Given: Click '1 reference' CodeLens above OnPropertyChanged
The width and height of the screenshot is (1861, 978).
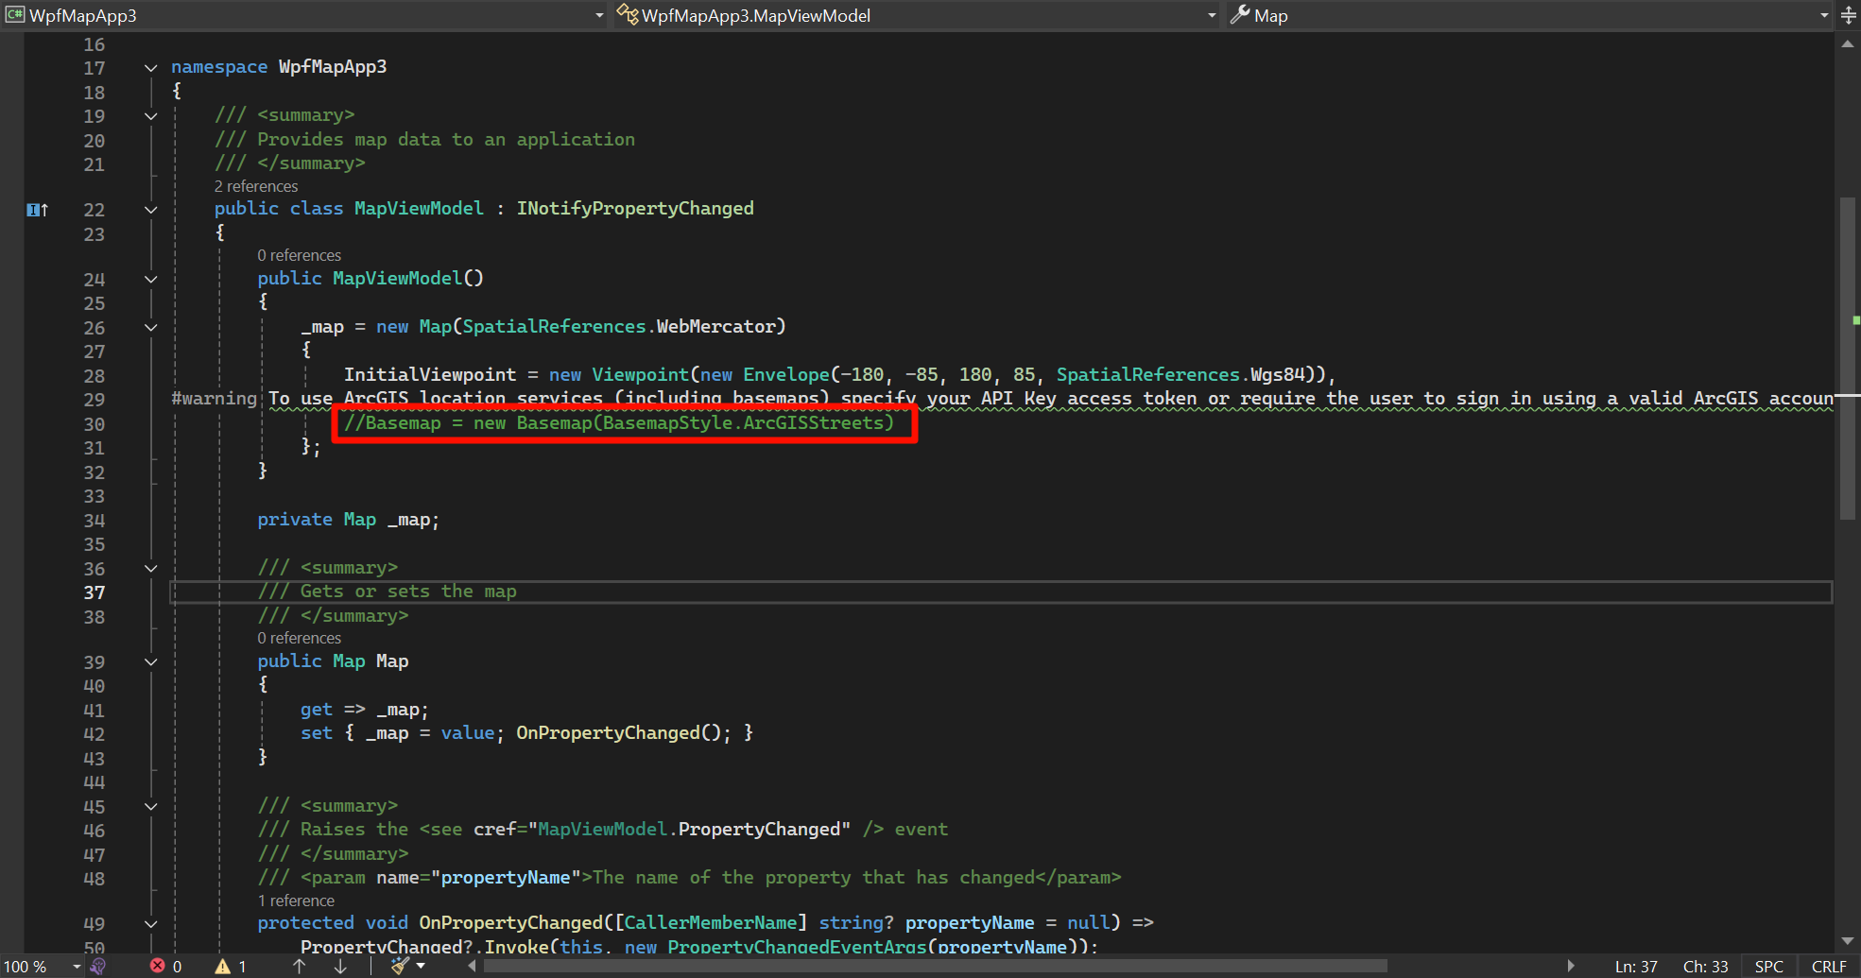Looking at the screenshot, I should tap(296, 901).
